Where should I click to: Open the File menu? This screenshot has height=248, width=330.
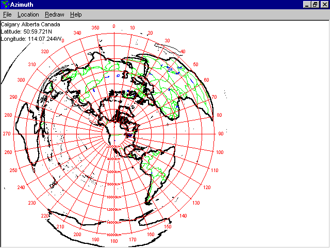pos(7,14)
